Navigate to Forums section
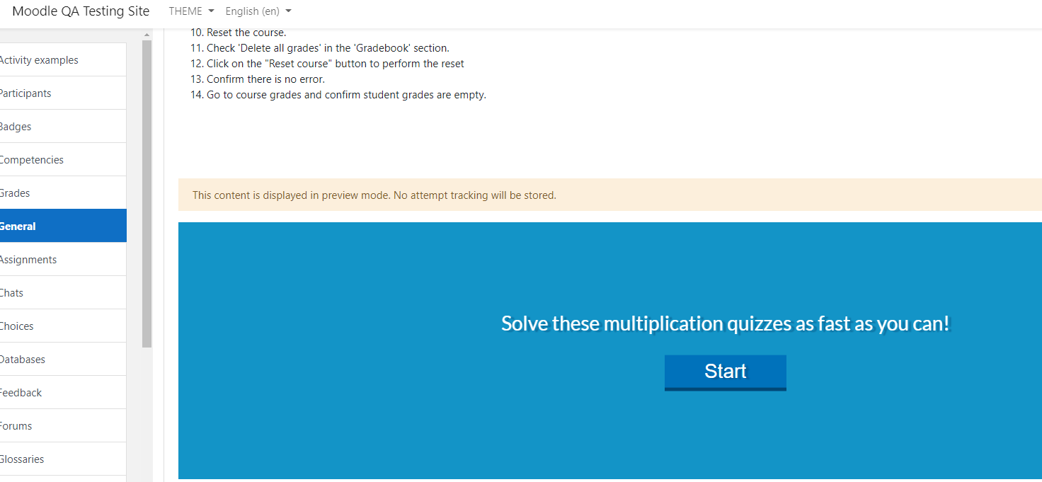The image size is (1042, 482). point(63,426)
